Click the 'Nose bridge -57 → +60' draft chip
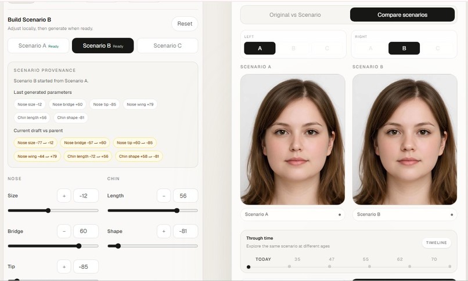468x281 pixels. tap(85, 143)
